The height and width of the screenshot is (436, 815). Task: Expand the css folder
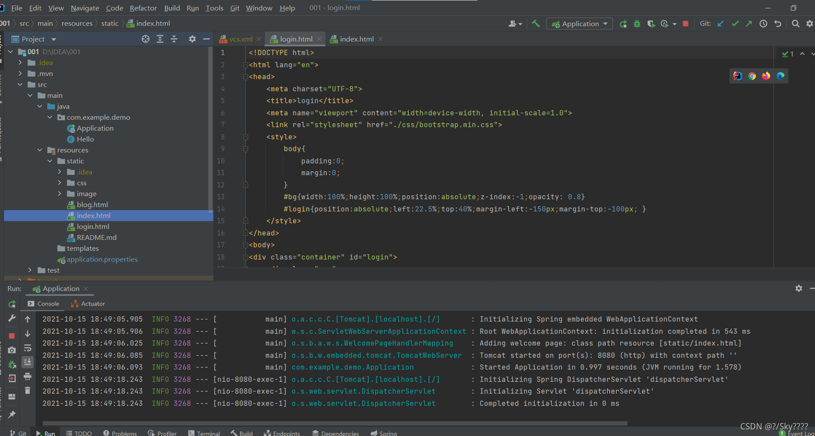tap(59, 183)
